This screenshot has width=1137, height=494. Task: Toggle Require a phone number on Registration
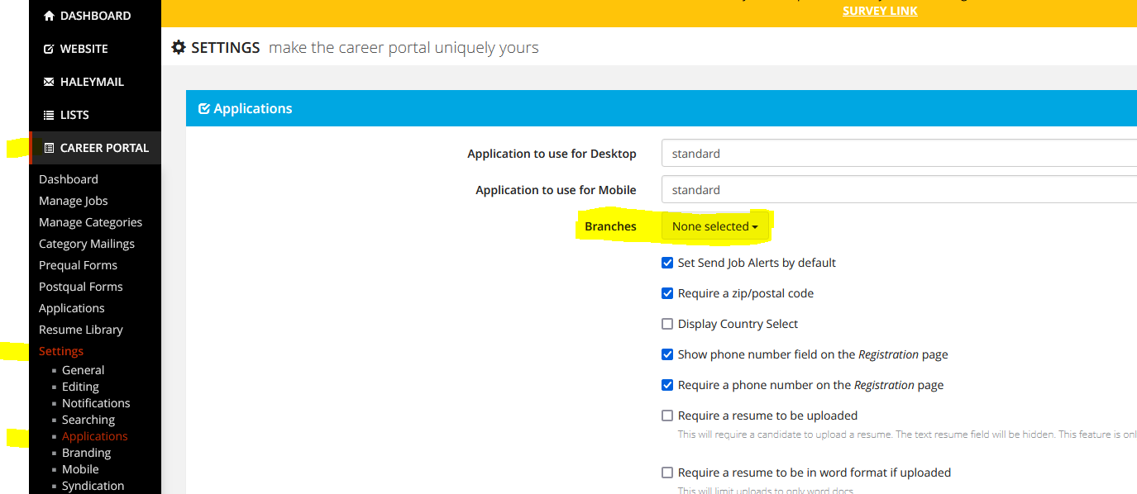[x=667, y=385]
